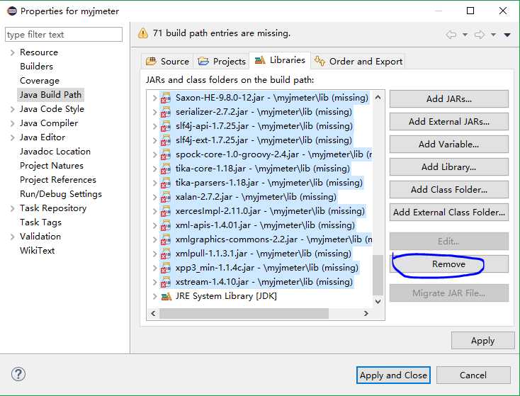Open the forward history dropdown arrow
Image resolution: width=520 pixels, height=396 pixels.
[x=494, y=35]
